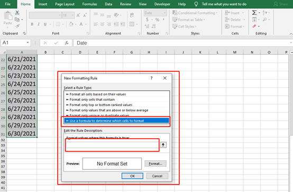Image resolution: width=293 pixels, height=192 pixels.
Task: Click the Top Align icon
Action: pos(96,15)
